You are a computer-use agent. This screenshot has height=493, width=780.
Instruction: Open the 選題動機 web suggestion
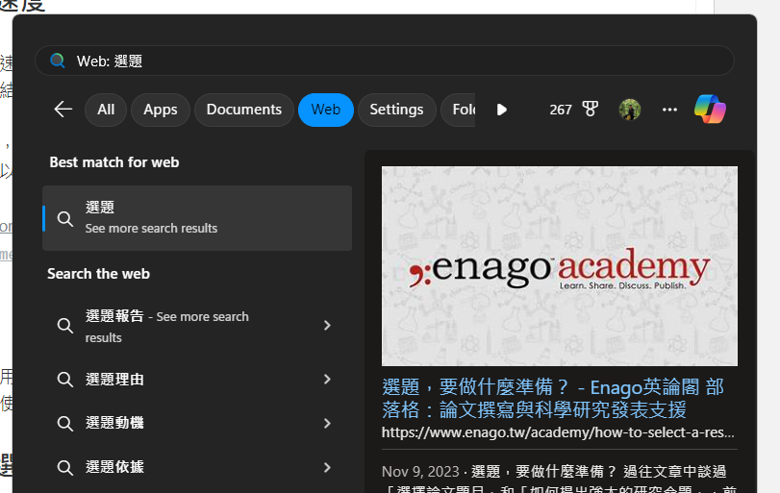tap(197, 423)
